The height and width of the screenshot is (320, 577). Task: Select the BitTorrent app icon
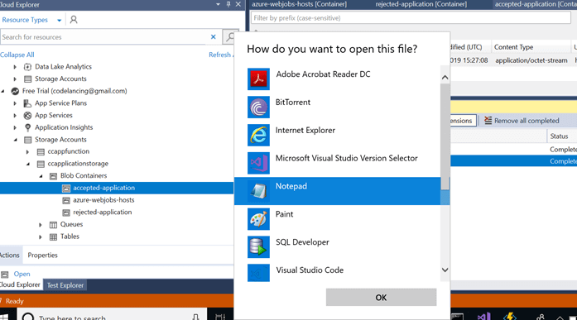click(x=258, y=107)
